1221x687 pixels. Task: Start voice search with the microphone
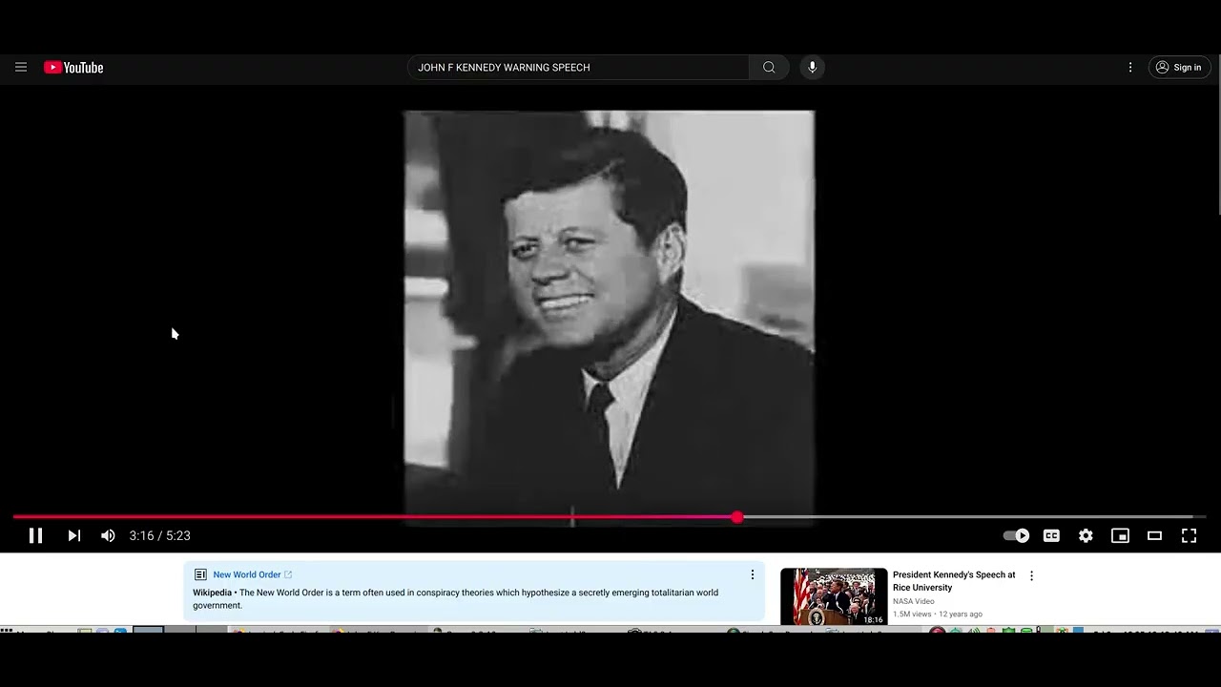point(813,67)
